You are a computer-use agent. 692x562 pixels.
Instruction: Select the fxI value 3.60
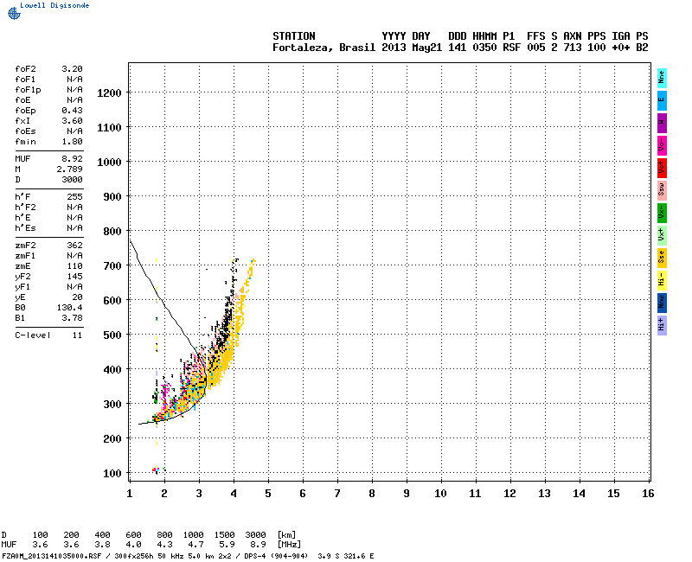72,121
